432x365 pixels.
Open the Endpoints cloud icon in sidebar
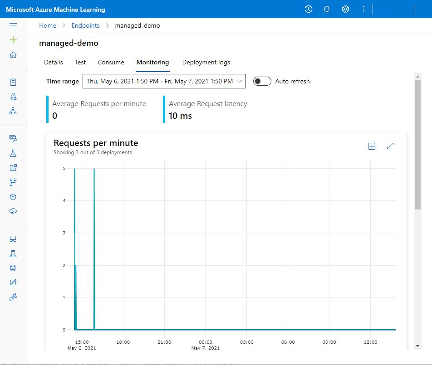(x=13, y=211)
